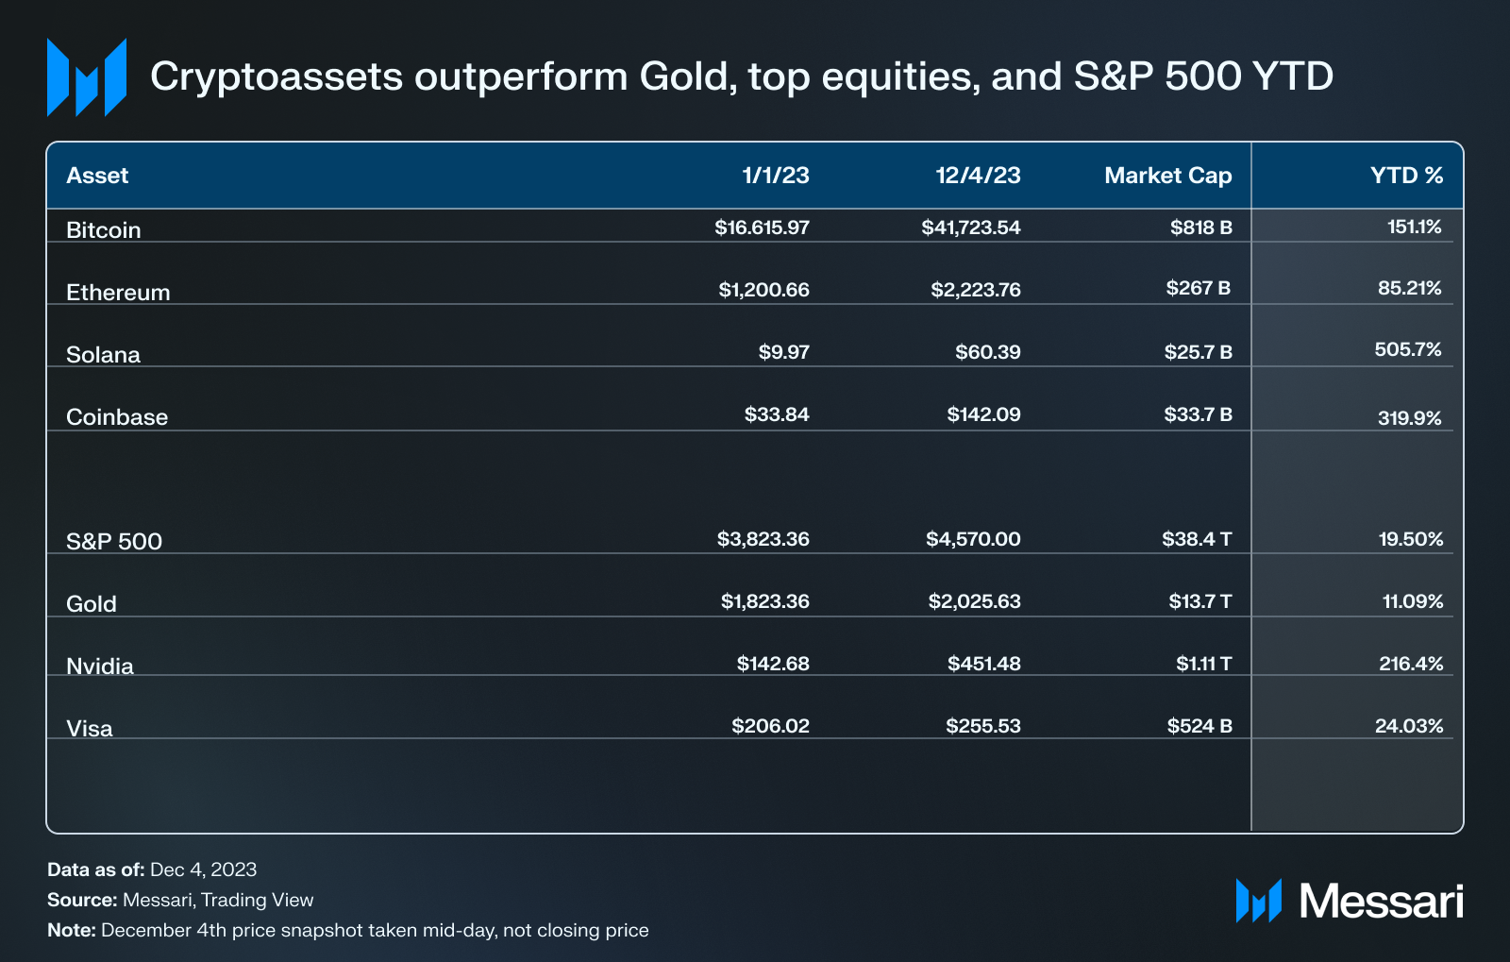Select the Nvidia row label

pos(100,667)
